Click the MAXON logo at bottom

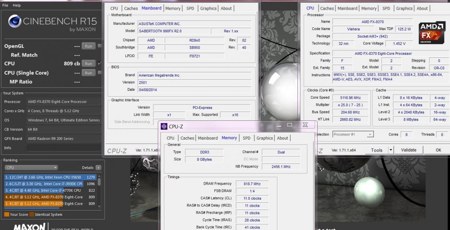click(29, 227)
